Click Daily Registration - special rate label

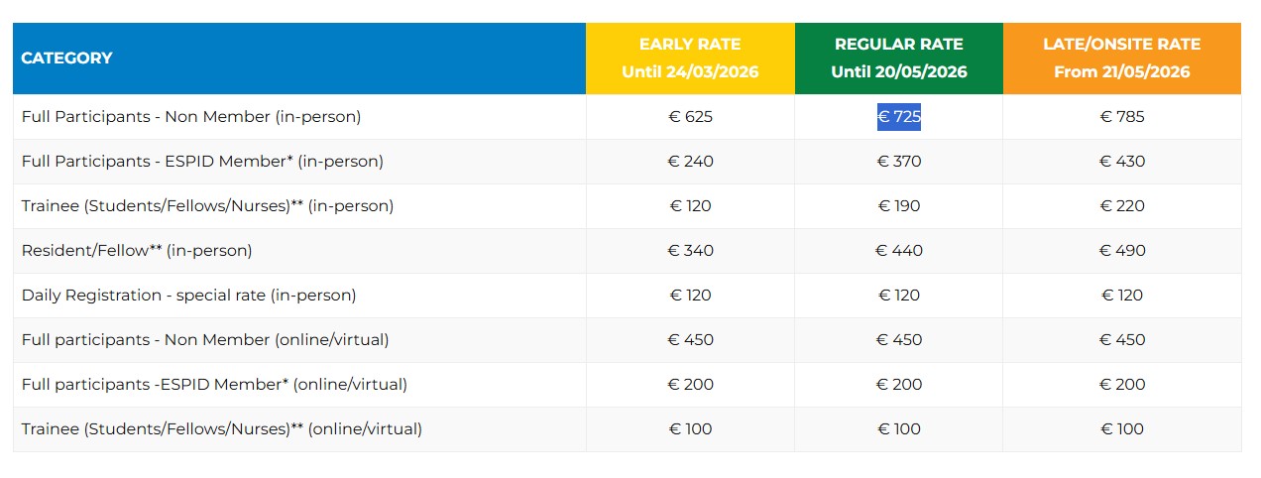coord(188,296)
